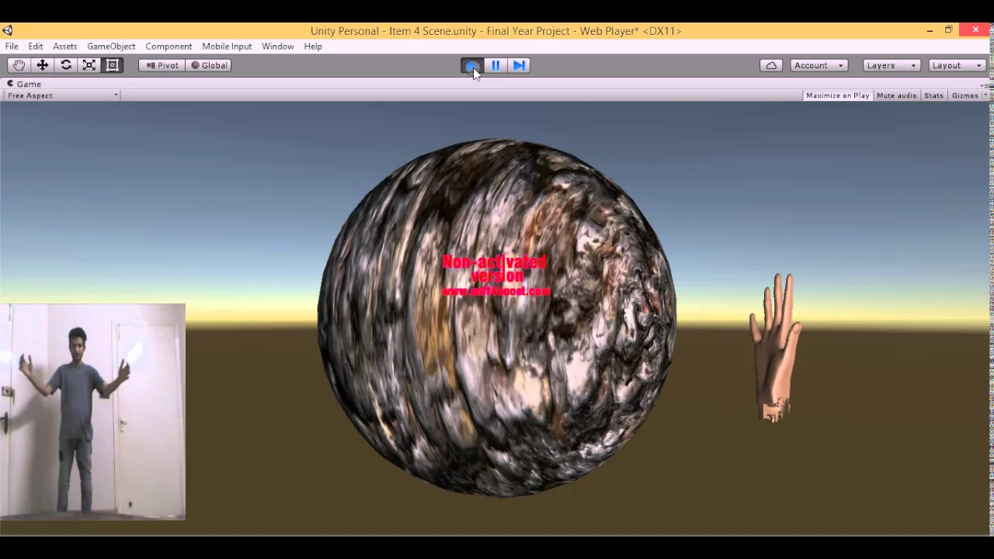Open the GameObject menu
994x559 pixels.
pos(111,47)
